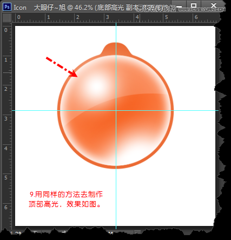Maximize the Icon document window

tap(194, 5)
